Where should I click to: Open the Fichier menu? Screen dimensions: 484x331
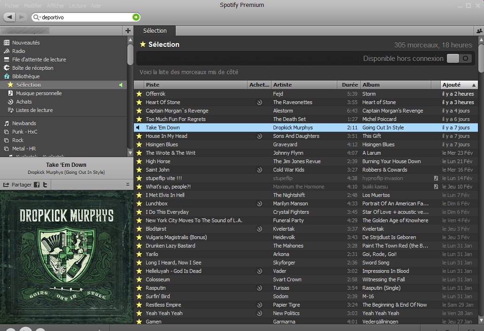click(x=12, y=6)
